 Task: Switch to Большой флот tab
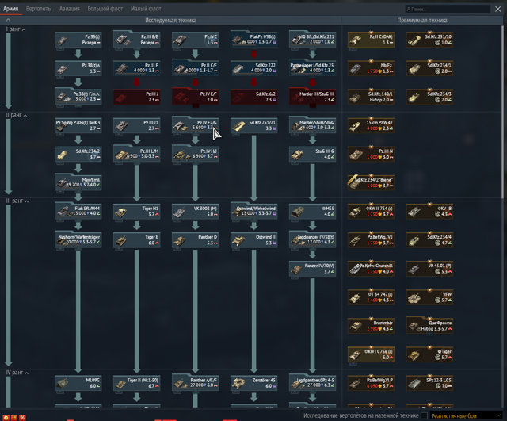[x=105, y=9]
